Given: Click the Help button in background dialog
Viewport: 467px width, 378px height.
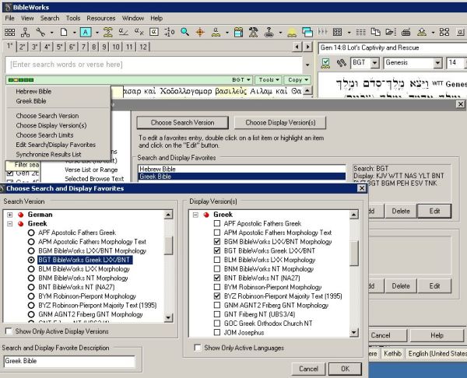Looking at the screenshot, I should pos(437,335).
